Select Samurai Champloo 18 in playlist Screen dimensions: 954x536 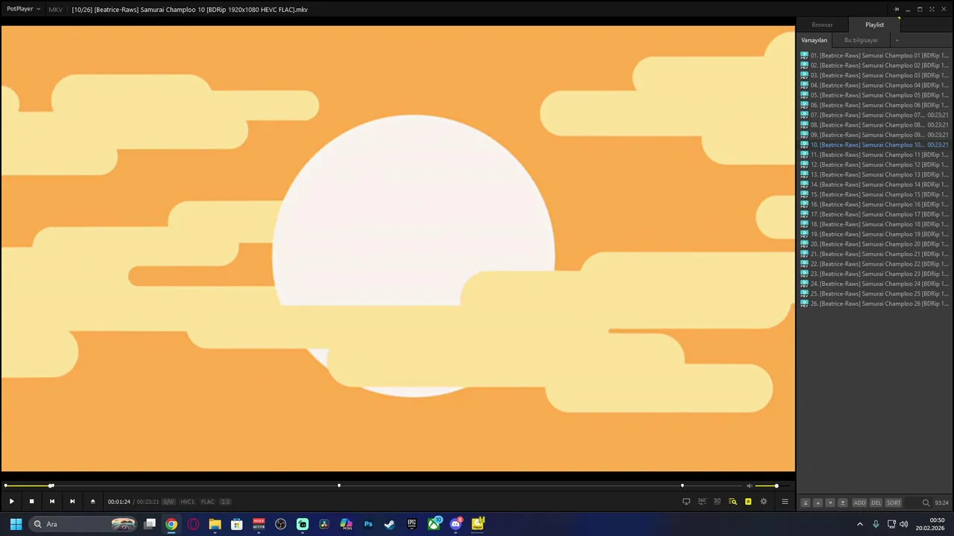[x=874, y=224]
